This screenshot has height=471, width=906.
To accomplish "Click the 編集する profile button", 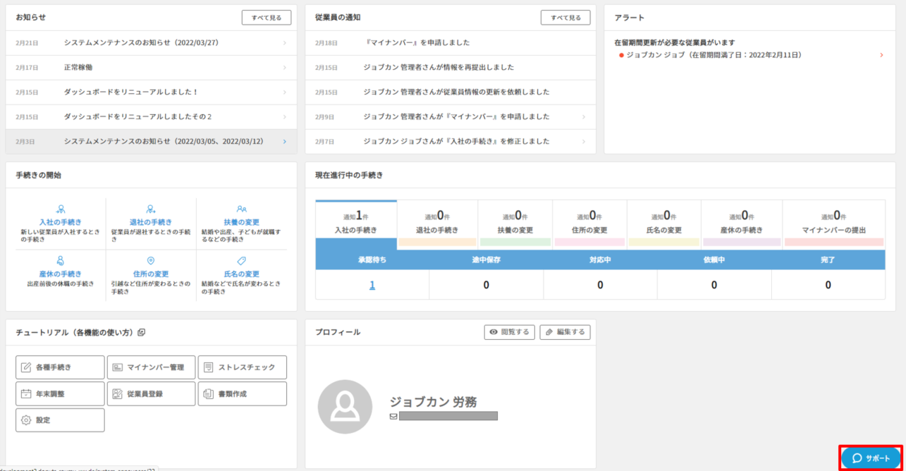I will click(565, 332).
